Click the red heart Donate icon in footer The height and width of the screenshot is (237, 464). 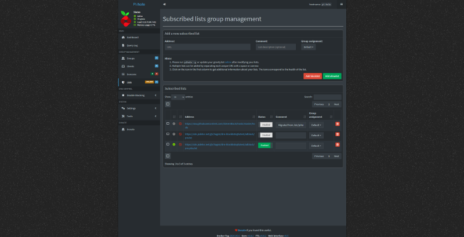(x=236, y=230)
